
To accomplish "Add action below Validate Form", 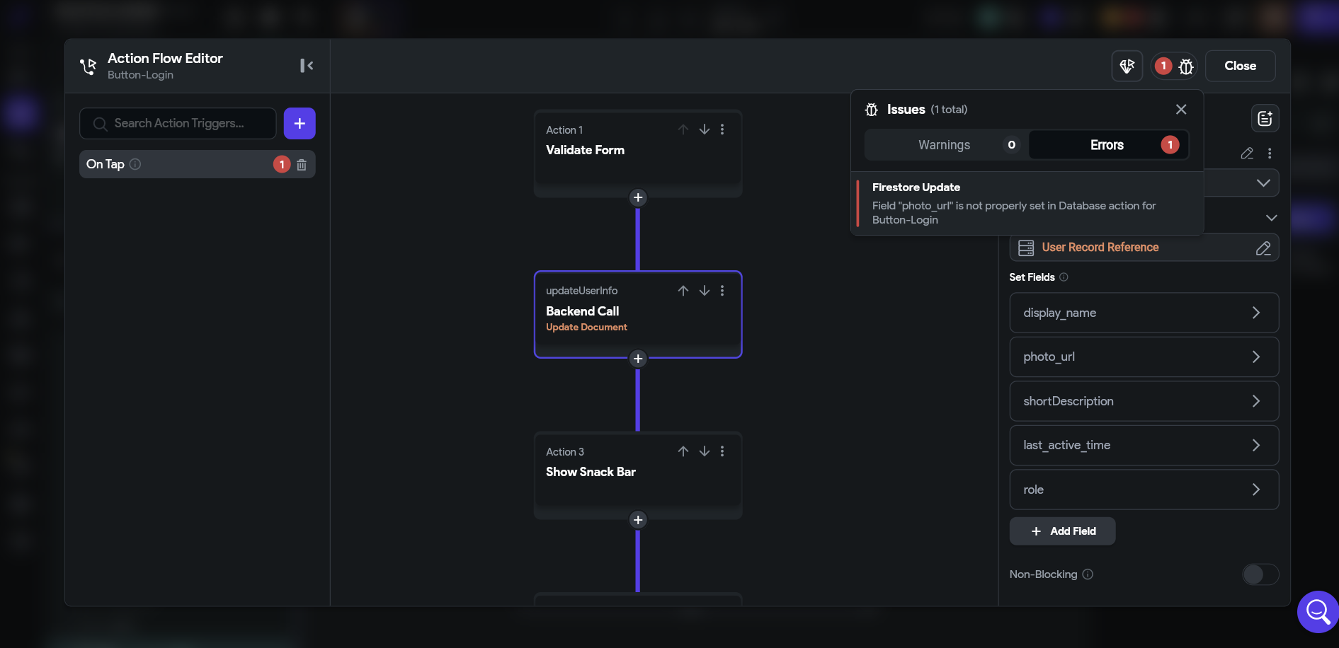I will 638,197.
